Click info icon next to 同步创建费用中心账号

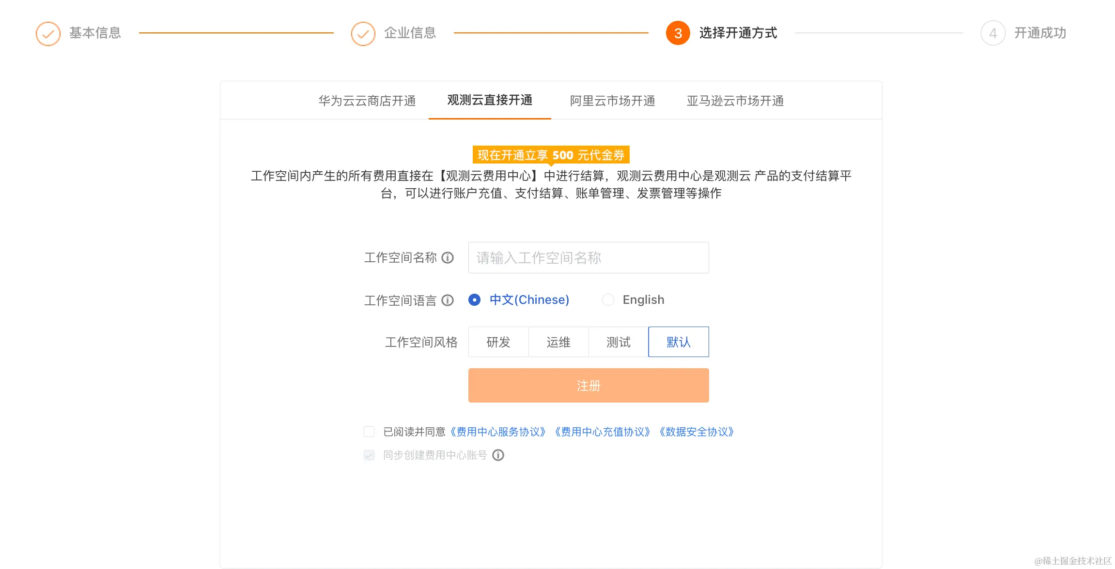pyautogui.click(x=498, y=455)
